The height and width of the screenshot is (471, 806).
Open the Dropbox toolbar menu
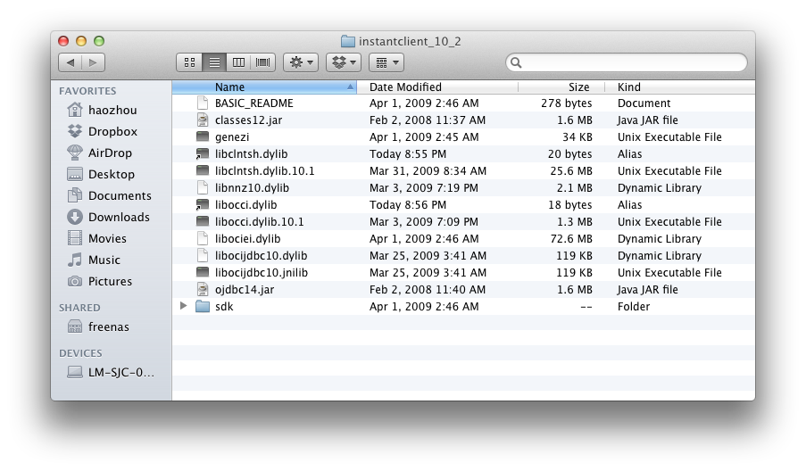point(344,62)
